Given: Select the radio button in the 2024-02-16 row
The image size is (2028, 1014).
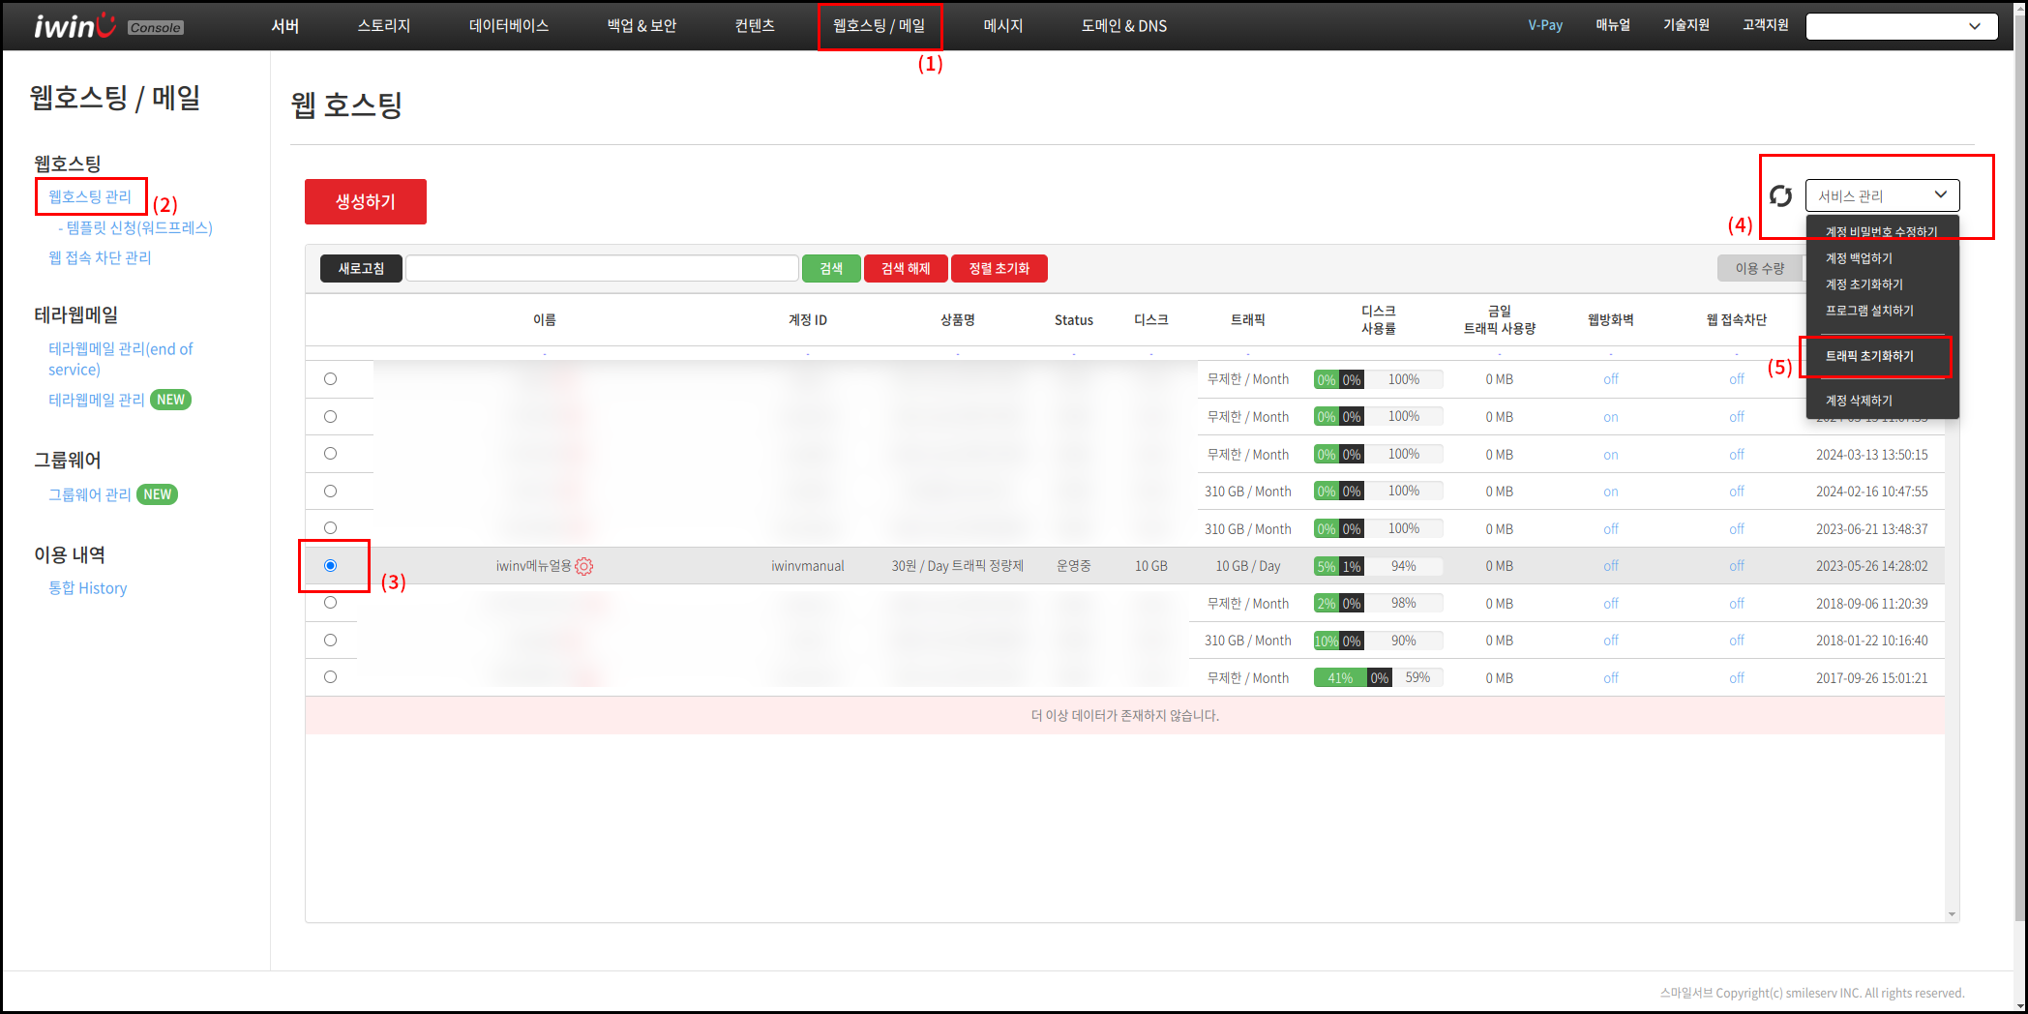Looking at the screenshot, I should click(x=330, y=492).
